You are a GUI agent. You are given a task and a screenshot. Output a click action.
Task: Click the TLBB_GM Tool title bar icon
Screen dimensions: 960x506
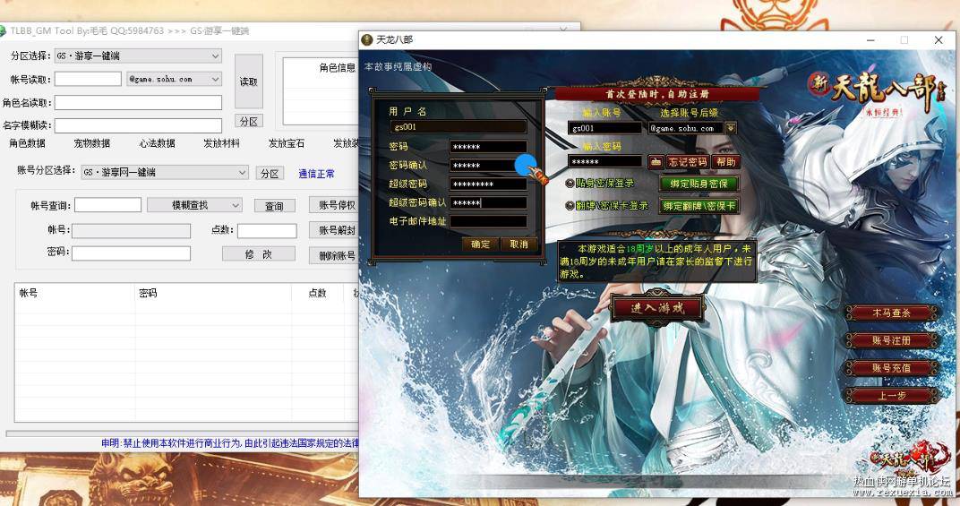click(3, 30)
